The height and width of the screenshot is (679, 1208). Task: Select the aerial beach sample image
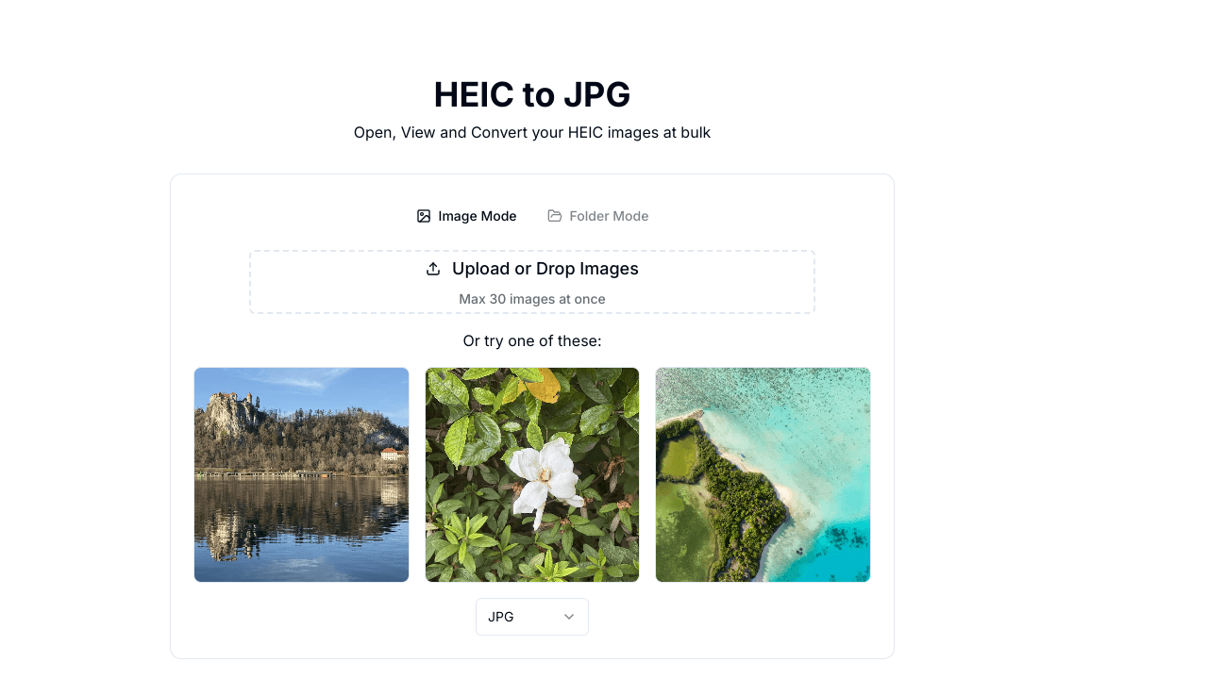coord(763,474)
